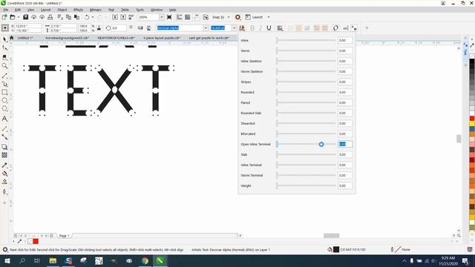Toggle the lock ratio padlock
Image resolution: width=475 pixels, height=267 pixels.
[99, 28]
